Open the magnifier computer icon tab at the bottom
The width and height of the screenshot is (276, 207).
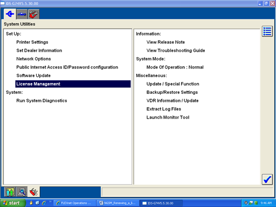(22, 192)
